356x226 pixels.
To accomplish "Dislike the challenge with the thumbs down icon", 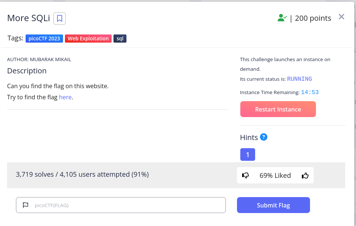I will 245,175.
